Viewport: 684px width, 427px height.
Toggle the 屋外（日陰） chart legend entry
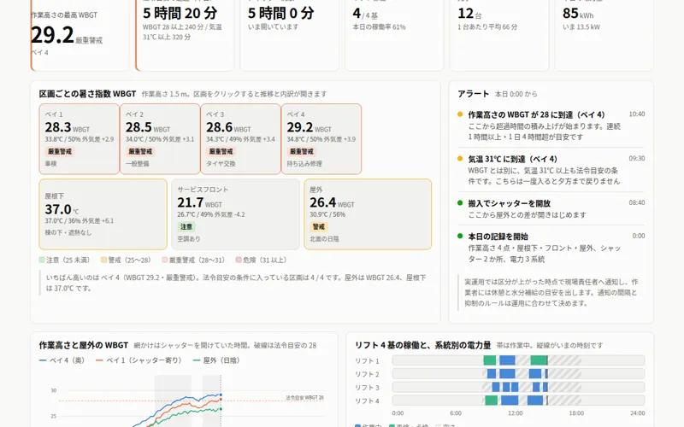216,360
